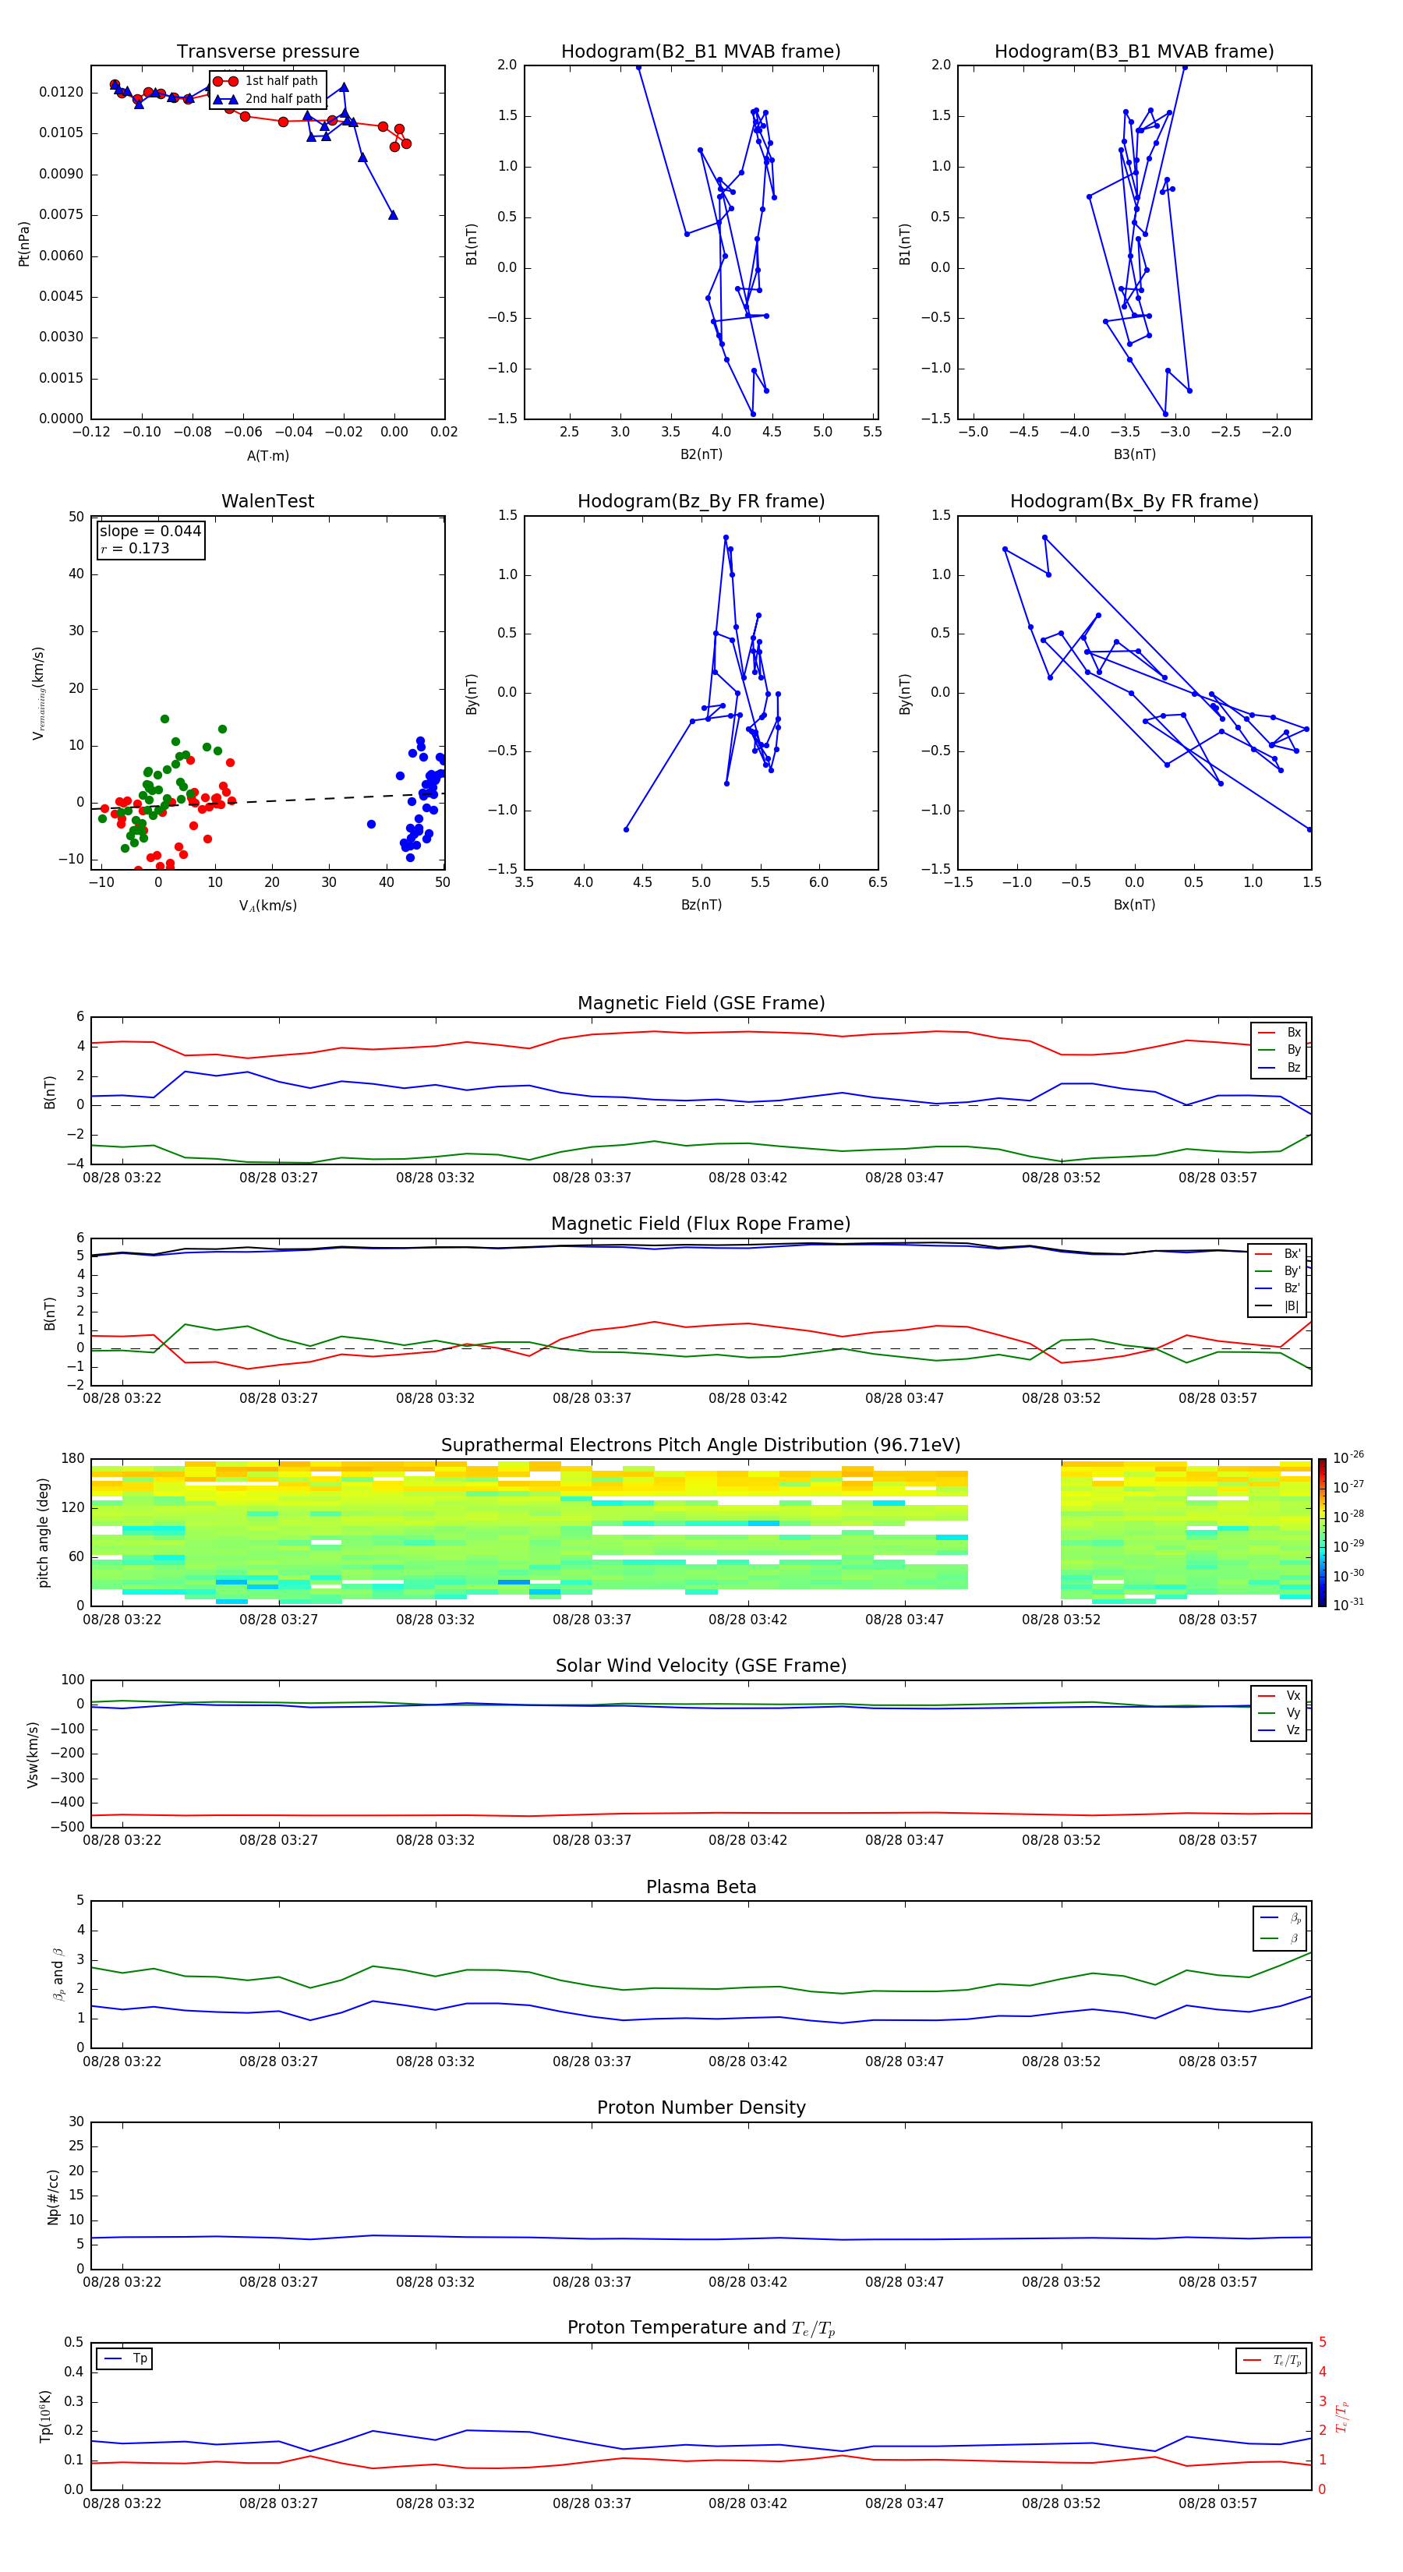Select 'Bz' in the GSE magnetic field legend
1403x2572 pixels.
tap(1280, 1067)
